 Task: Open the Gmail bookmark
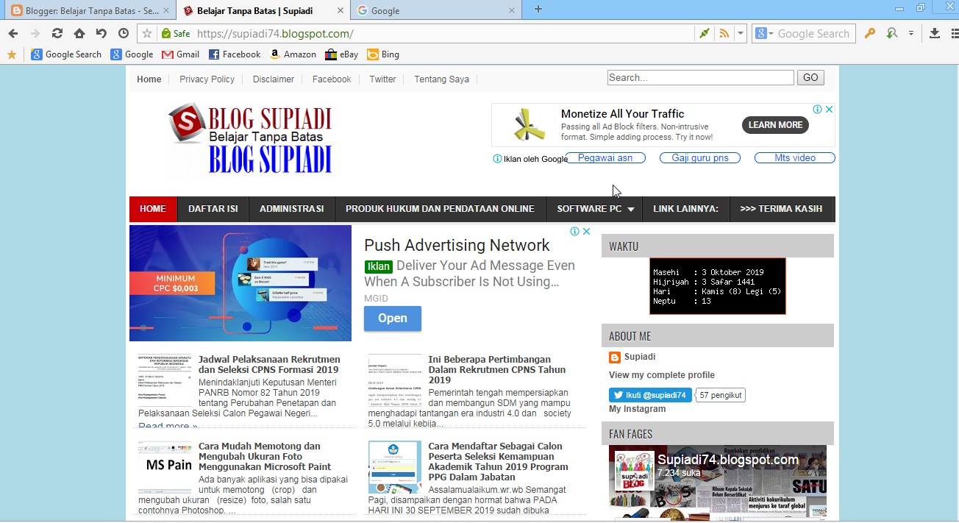(181, 54)
